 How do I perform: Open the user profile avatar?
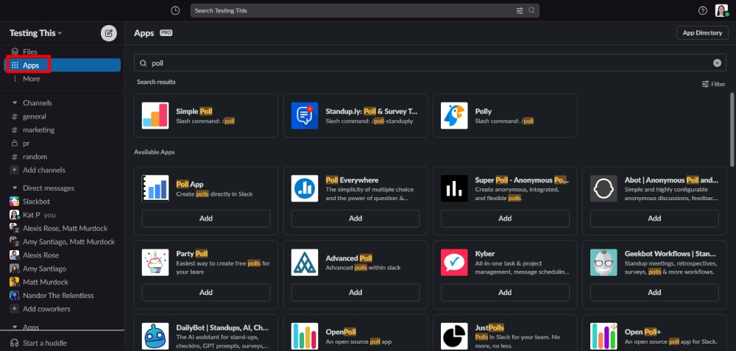[721, 10]
